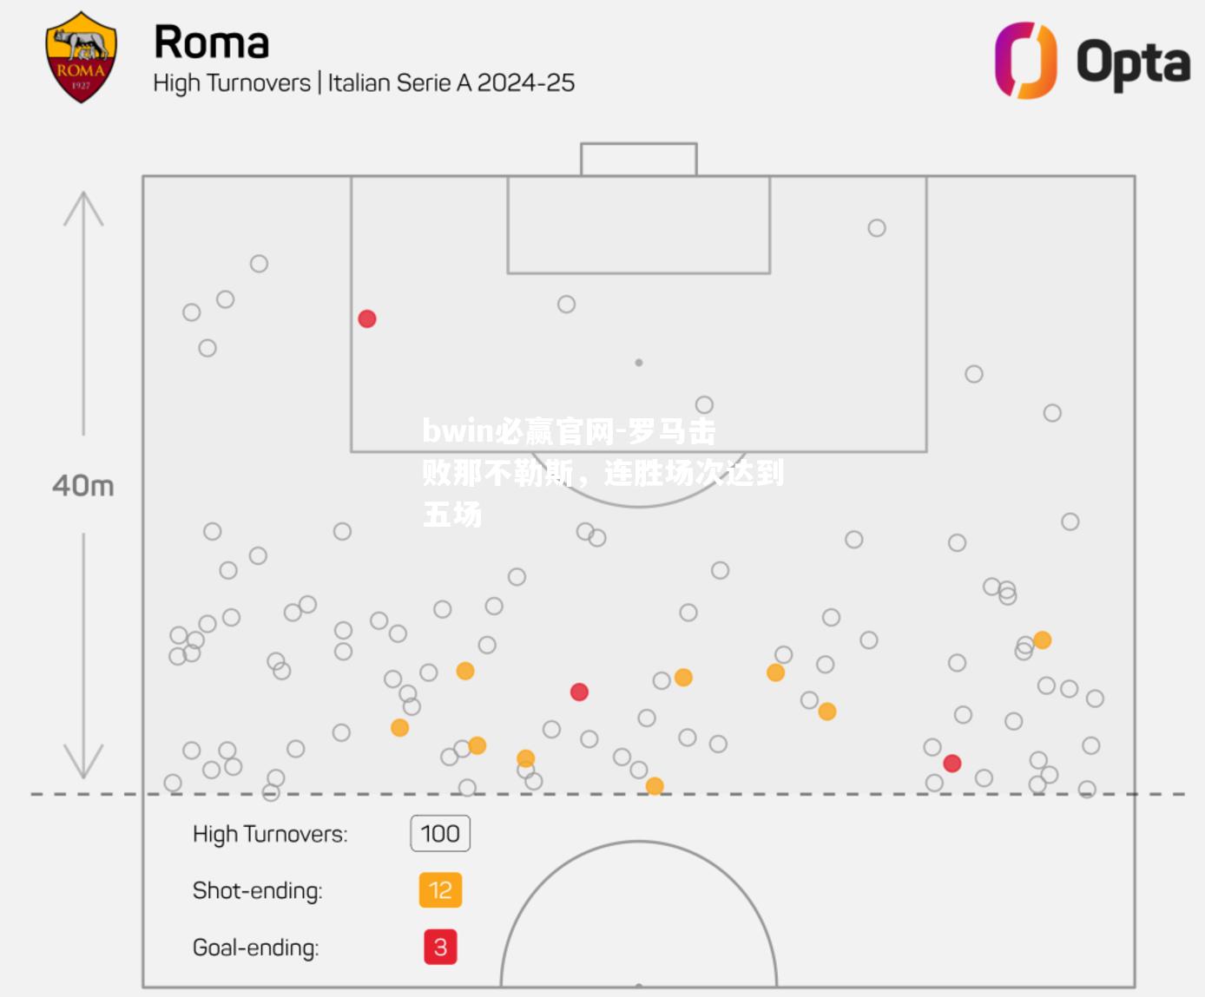Click the bwin overlay headline text
This screenshot has height=997, width=1205.
[602, 473]
